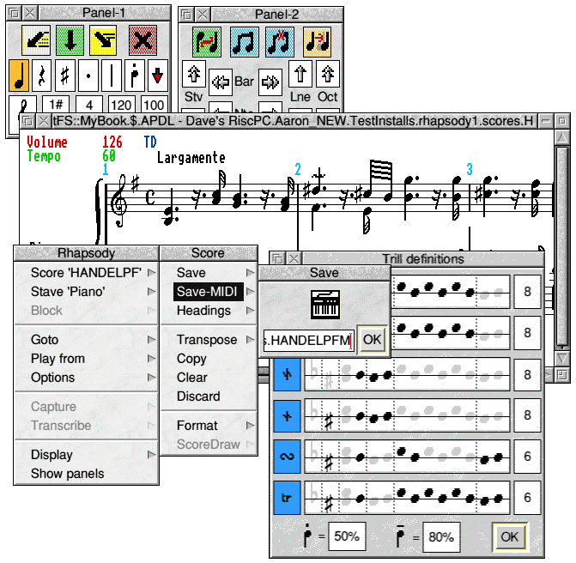Click the score window vertical scrollbar down arrow
This screenshot has height=563, width=576.
tap(562, 358)
